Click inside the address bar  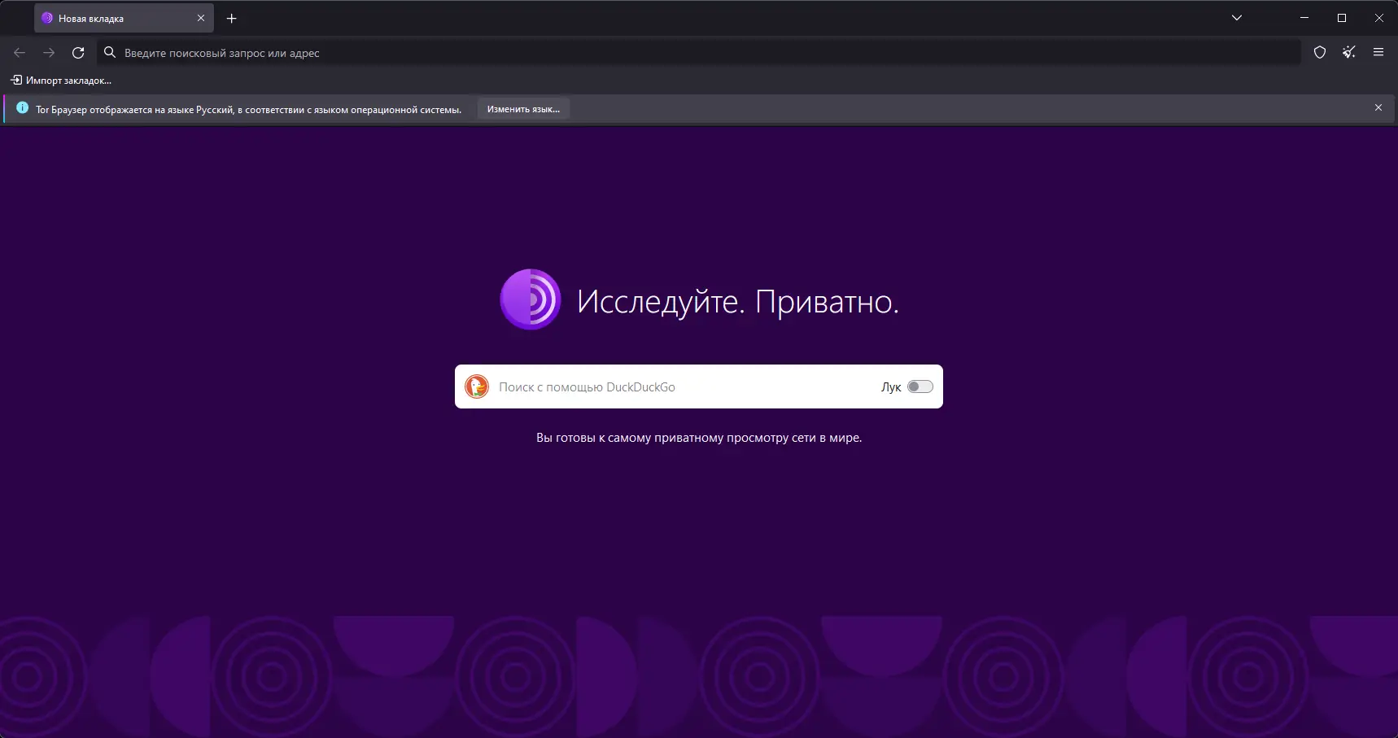pyautogui.click(x=407, y=53)
